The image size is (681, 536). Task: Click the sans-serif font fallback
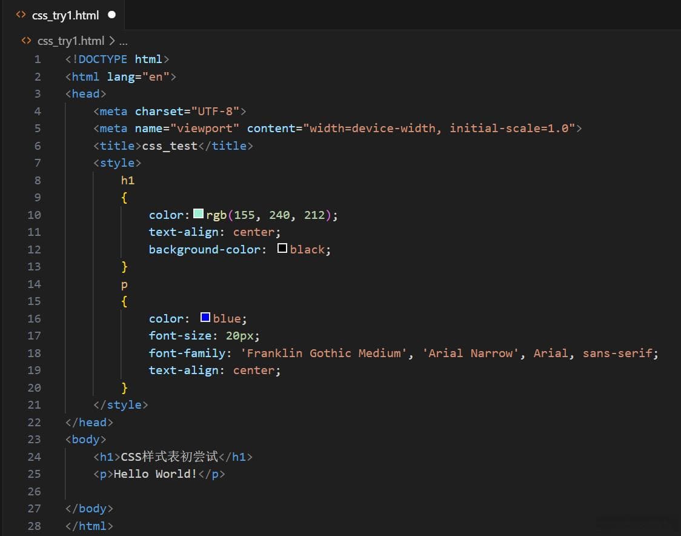pos(617,353)
